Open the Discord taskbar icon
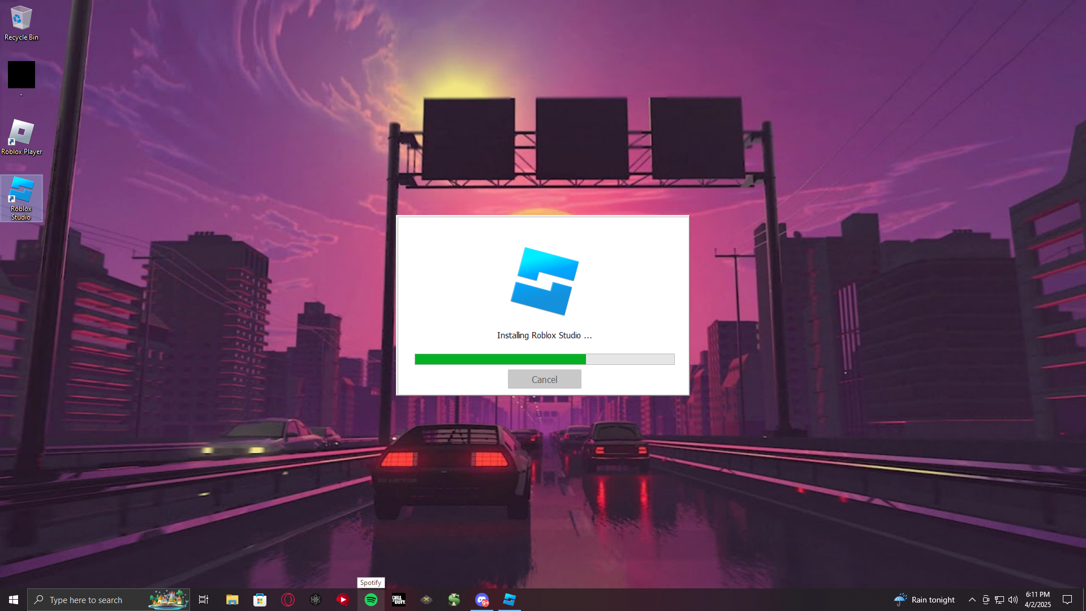This screenshot has width=1086, height=611. point(482,600)
